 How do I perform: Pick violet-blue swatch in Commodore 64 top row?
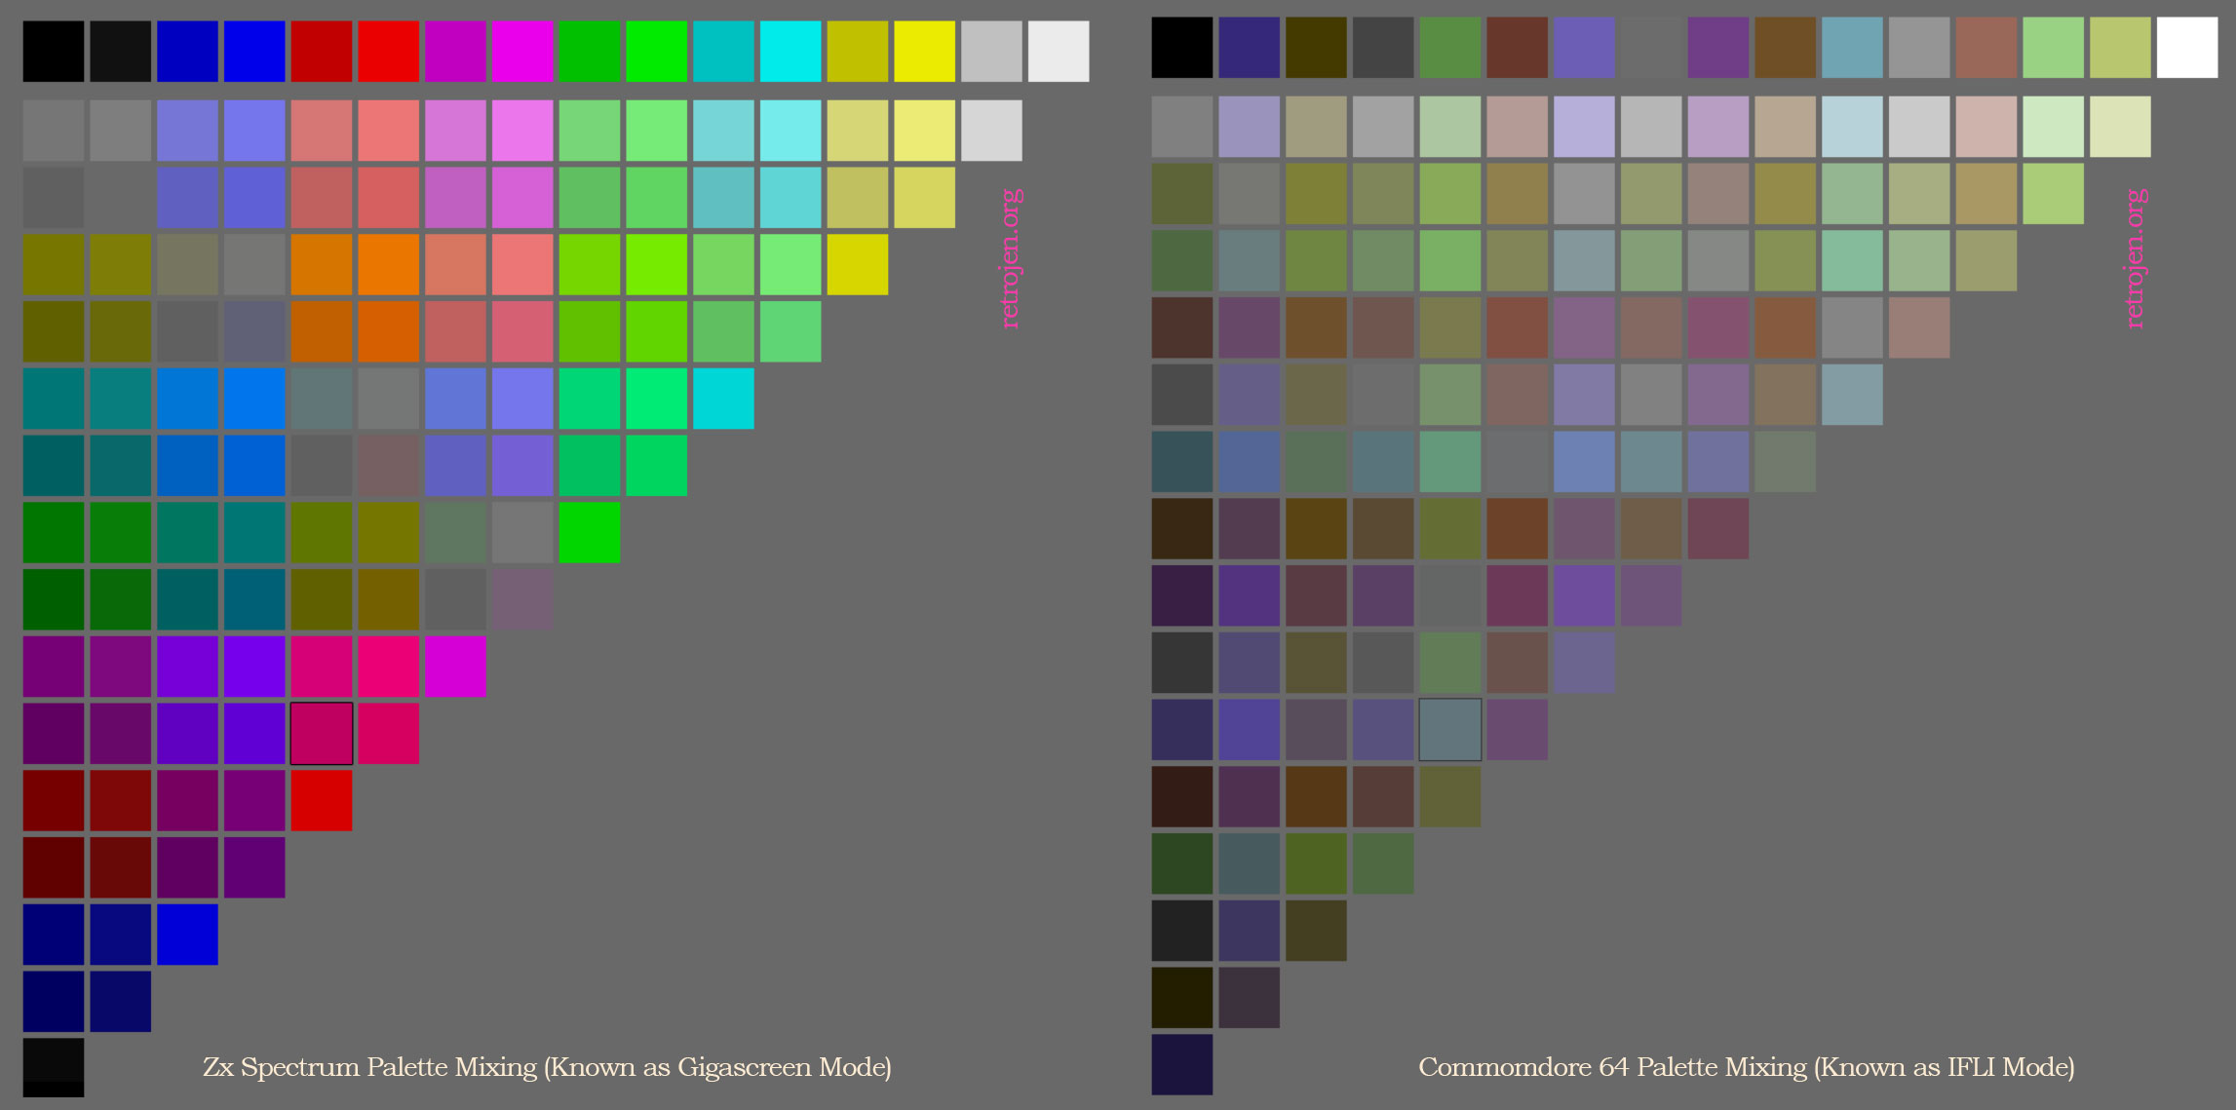point(1585,48)
